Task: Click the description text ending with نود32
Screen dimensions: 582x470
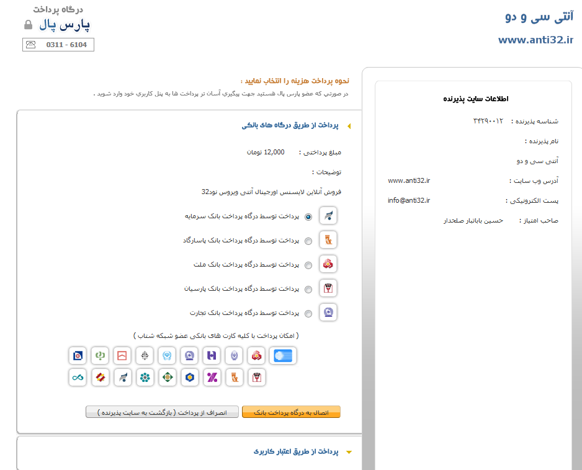Action: [x=271, y=192]
